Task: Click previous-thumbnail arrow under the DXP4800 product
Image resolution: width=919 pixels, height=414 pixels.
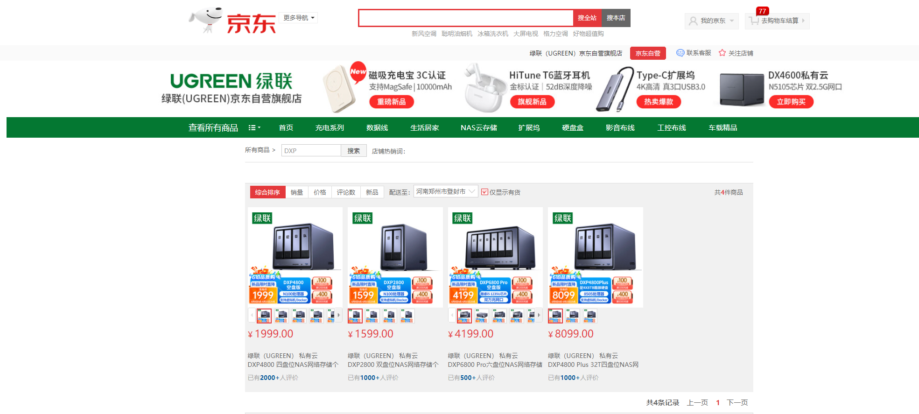Action: [x=252, y=316]
